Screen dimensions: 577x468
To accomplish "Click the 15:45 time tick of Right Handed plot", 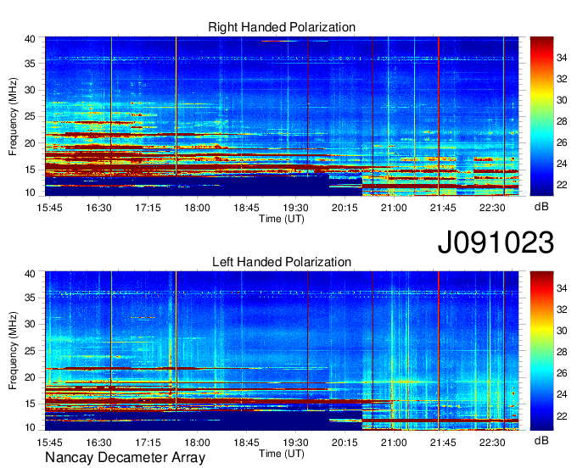I will [49, 208].
